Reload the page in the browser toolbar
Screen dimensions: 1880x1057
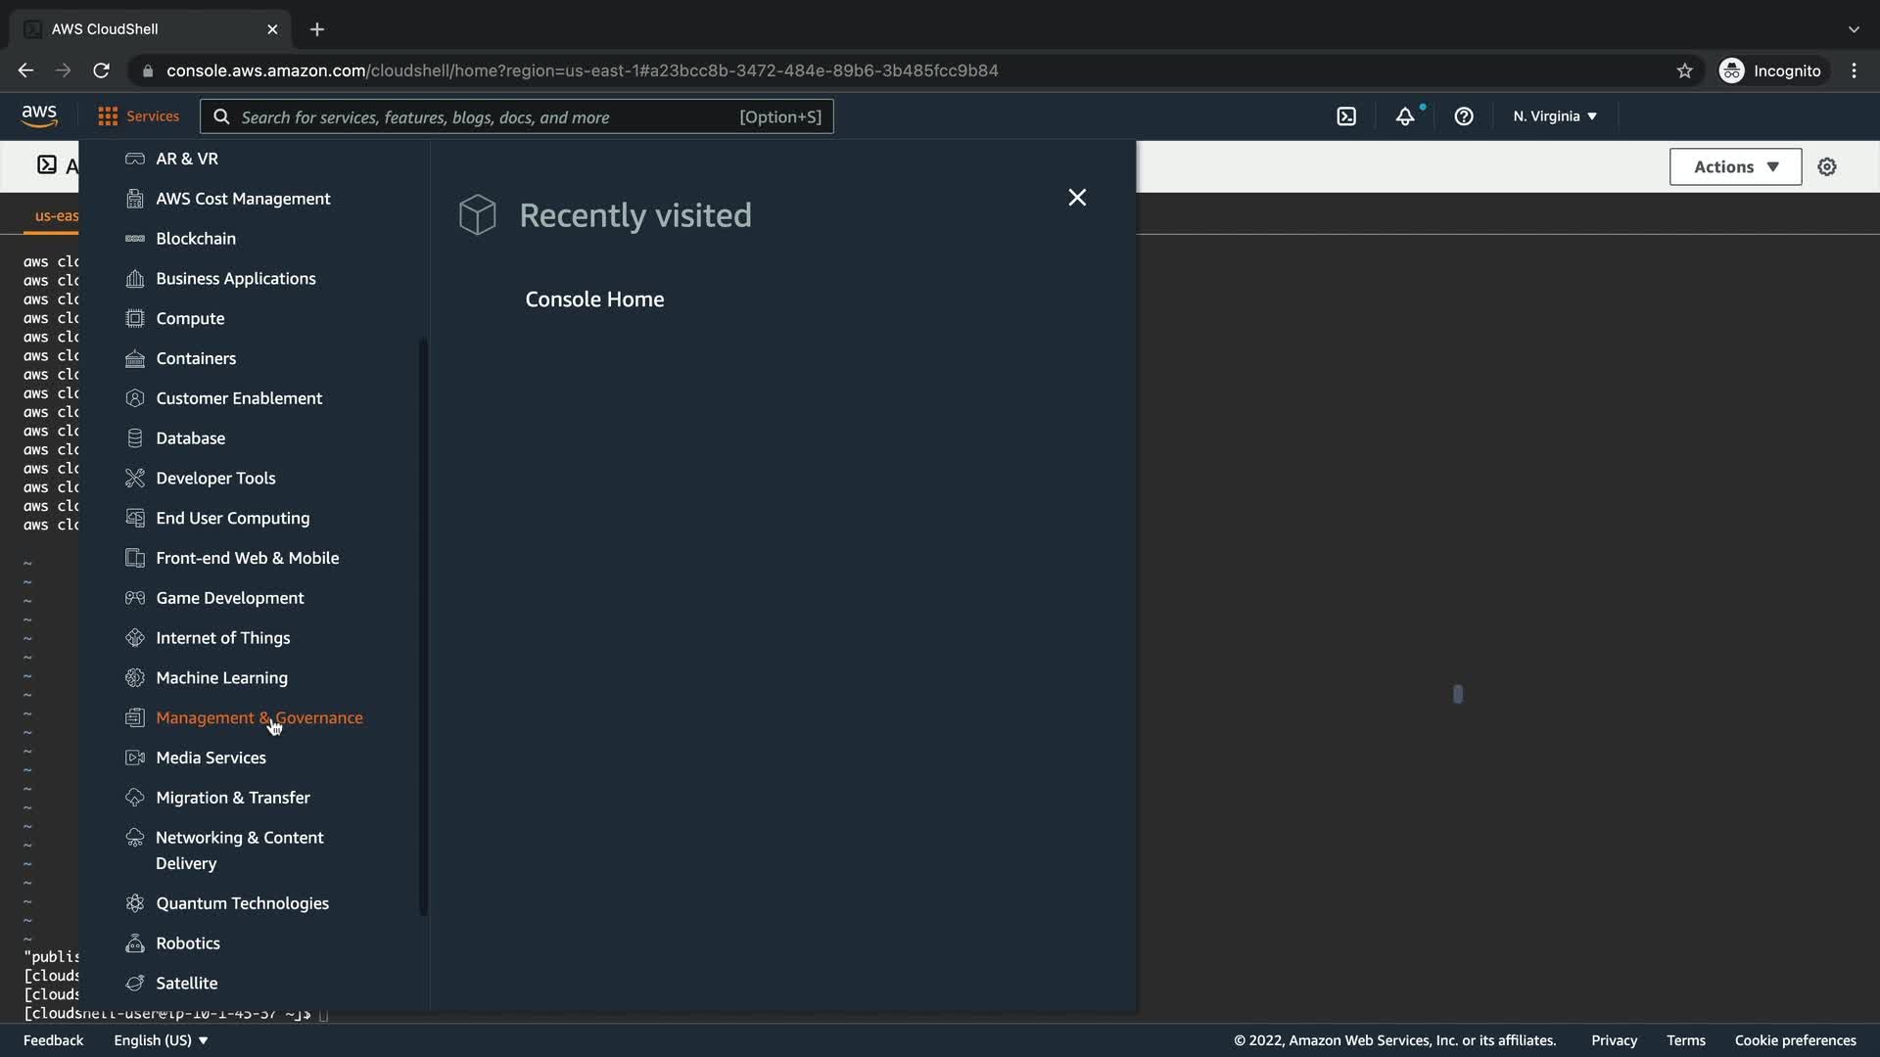(x=101, y=70)
